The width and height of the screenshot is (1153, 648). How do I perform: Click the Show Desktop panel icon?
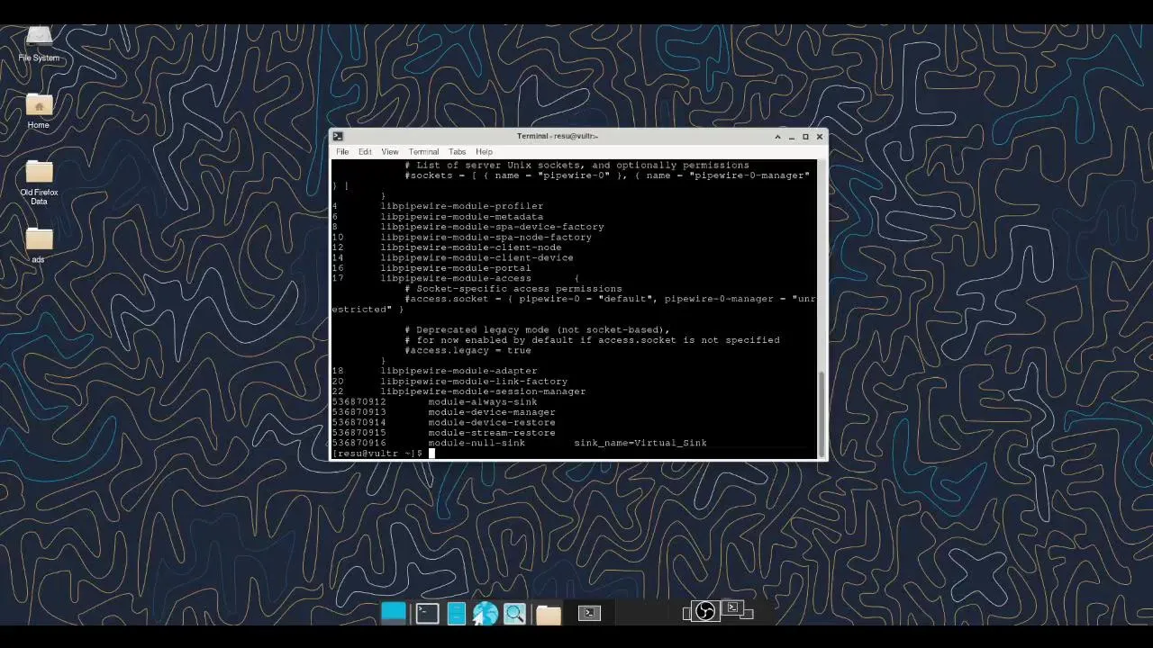tap(394, 613)
